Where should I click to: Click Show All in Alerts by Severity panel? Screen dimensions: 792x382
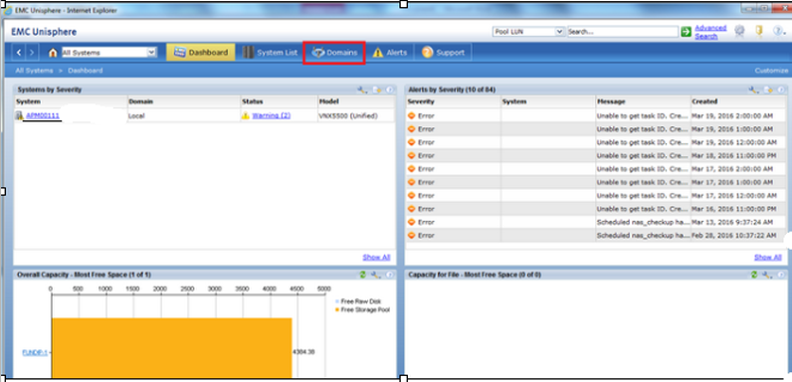768,258
